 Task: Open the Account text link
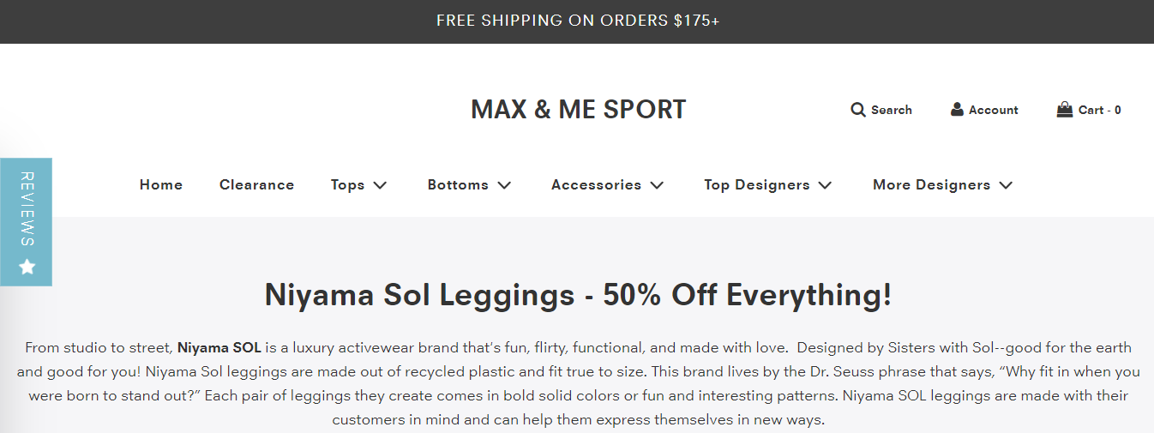[x=993, y=110]
